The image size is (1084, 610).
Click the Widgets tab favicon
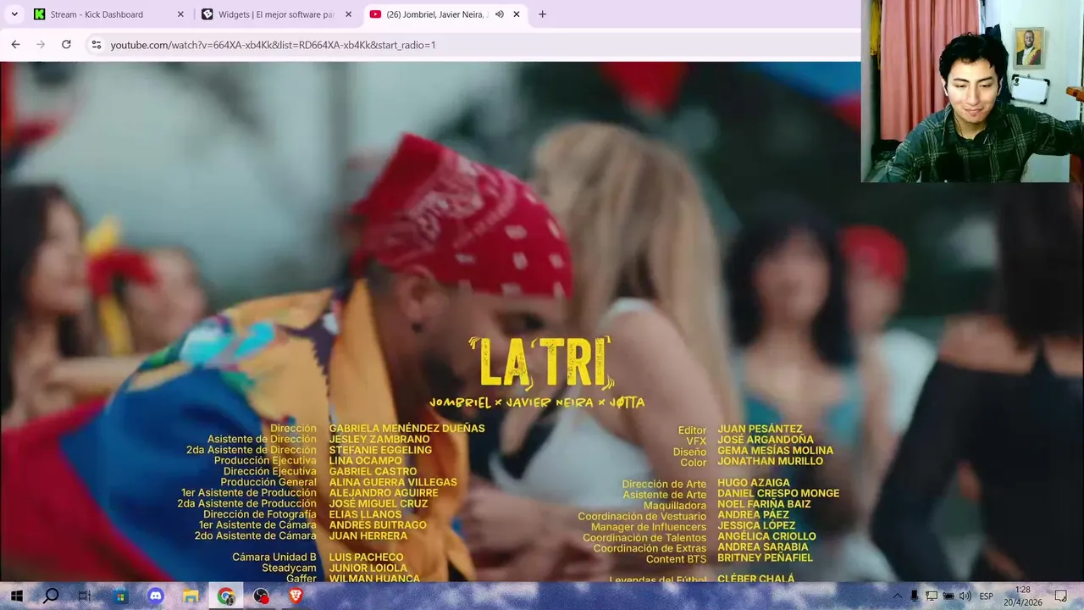[207, 14]
